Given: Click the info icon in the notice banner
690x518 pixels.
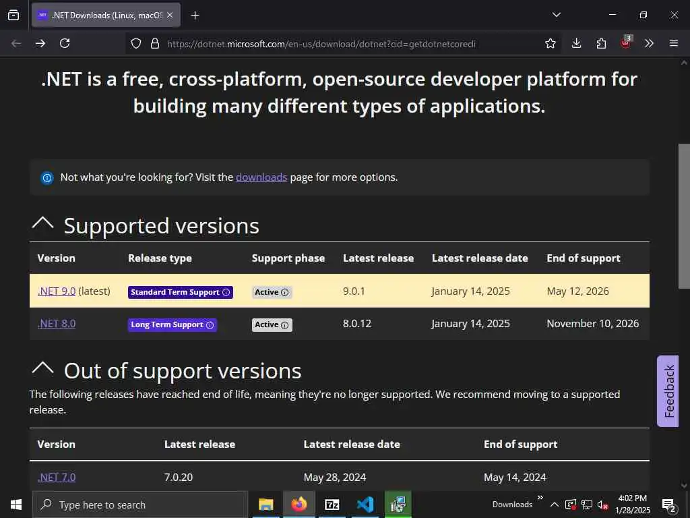Looking at the screenshot, I should (47, 178).
